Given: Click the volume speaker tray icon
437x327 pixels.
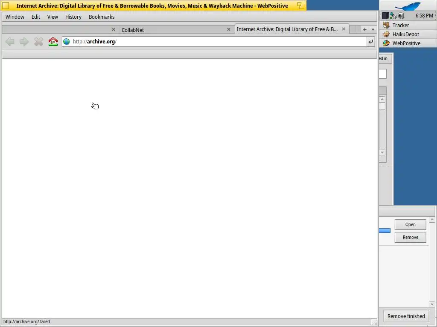Looking at the screenshot, I should (401, 16).
